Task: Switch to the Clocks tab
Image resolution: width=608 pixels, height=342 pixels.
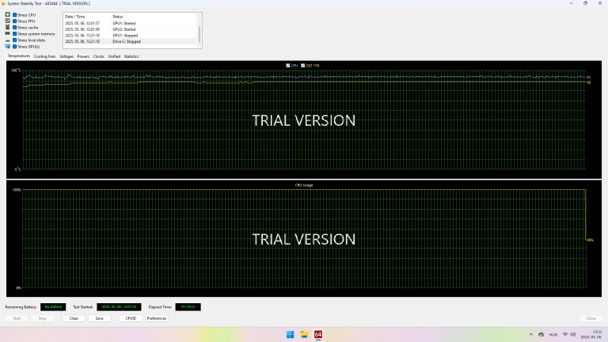Action: (98, 56)
